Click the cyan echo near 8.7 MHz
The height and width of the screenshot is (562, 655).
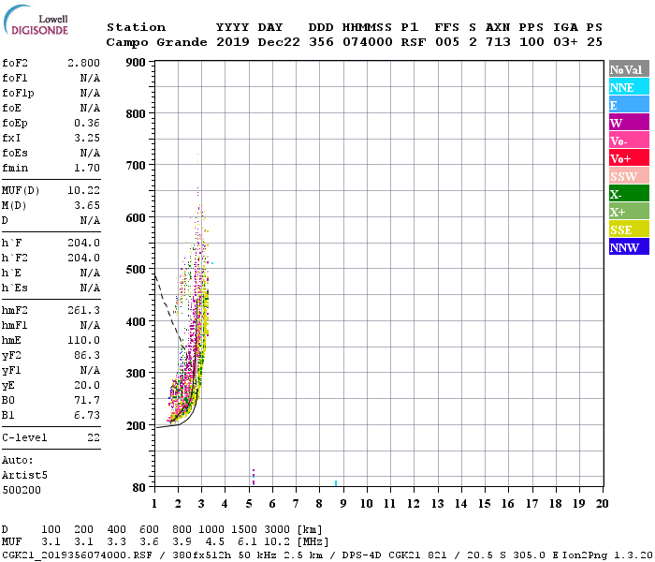pos(336,483)
